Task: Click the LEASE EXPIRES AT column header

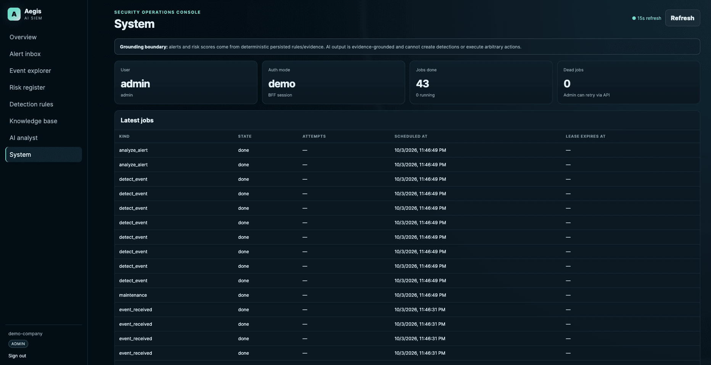Action: (586, 136)
